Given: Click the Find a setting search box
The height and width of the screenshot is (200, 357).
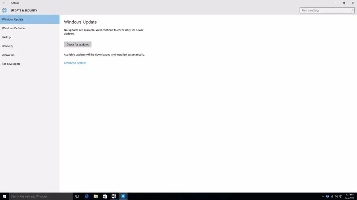Looking at the screenshot, I should [327, 10].
